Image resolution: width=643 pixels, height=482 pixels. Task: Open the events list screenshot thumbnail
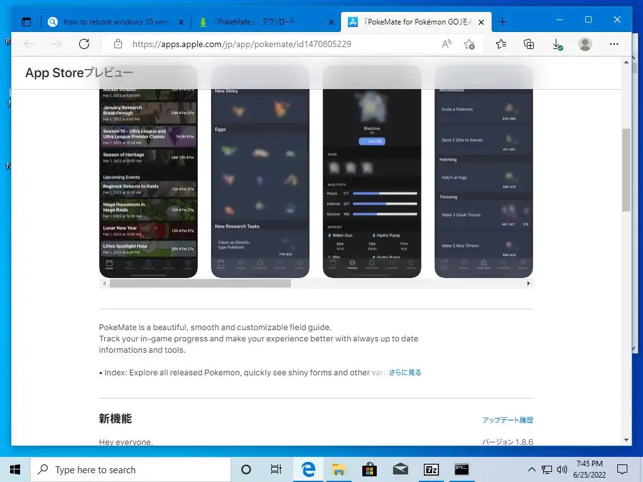[x=148, y=171]
